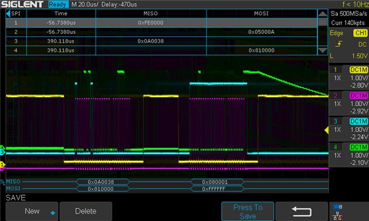369x221 pixels.
Task: Click the Delete button
Action: [x=86, y=211]
